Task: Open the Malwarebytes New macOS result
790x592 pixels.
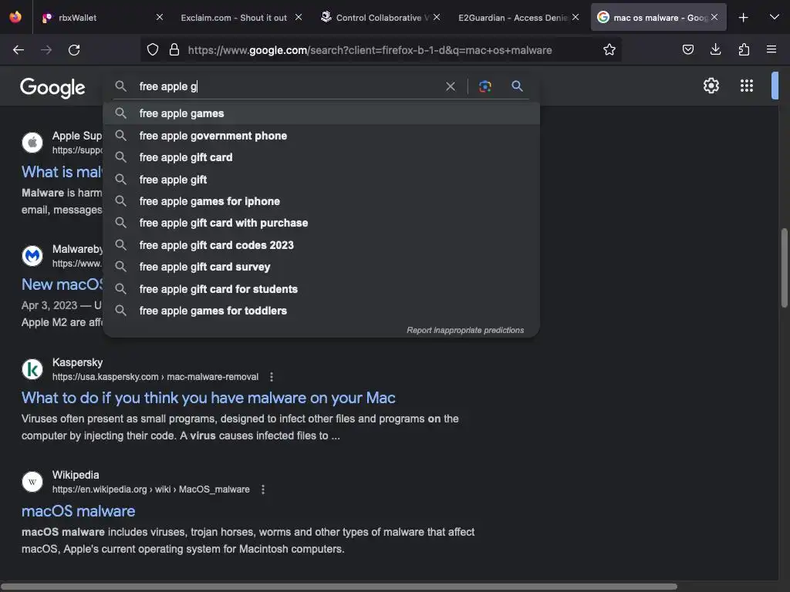Action: click(62, 284)
